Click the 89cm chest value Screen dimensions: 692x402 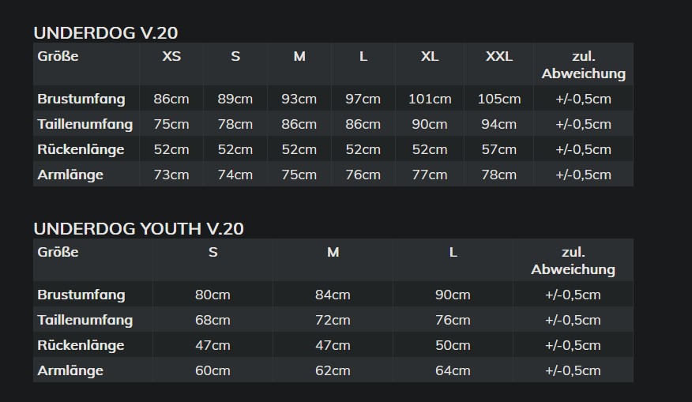[x=235, y=99]
